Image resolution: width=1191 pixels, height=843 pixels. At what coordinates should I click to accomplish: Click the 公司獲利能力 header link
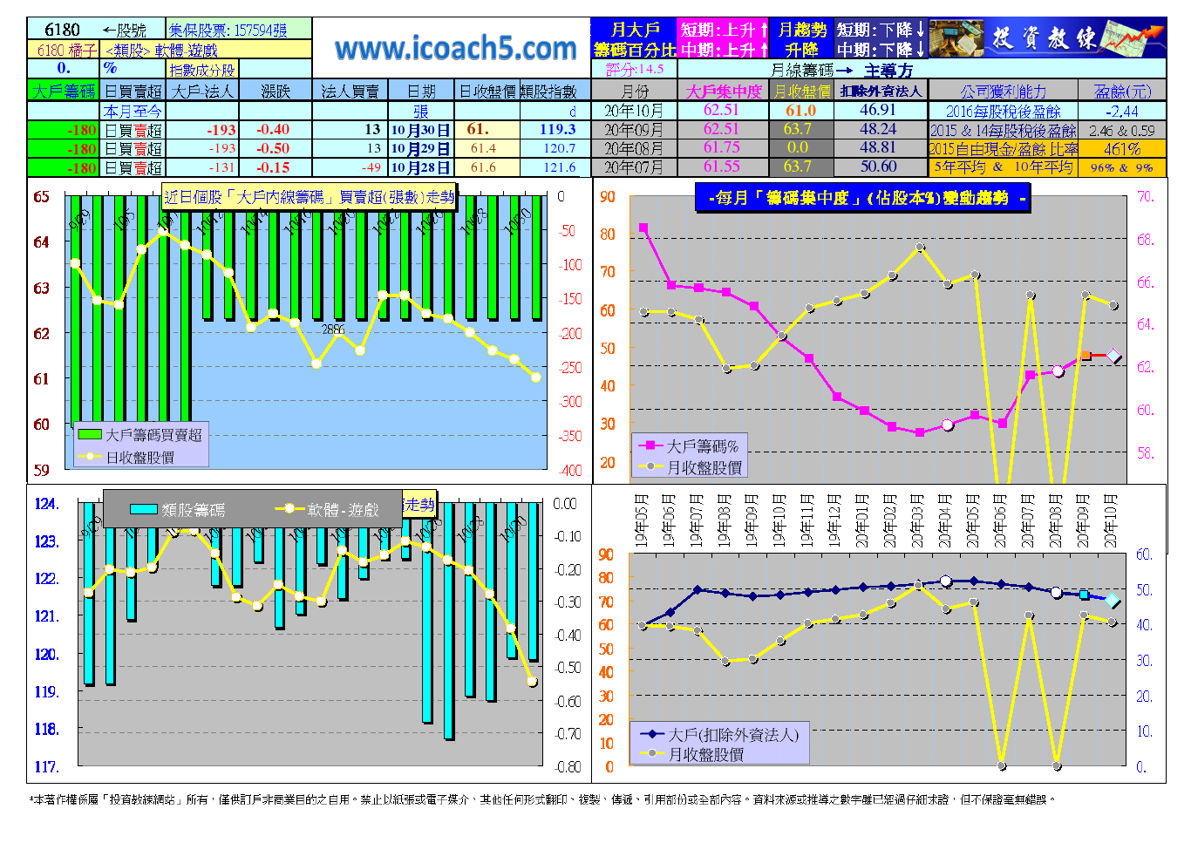click(1003, 91)
